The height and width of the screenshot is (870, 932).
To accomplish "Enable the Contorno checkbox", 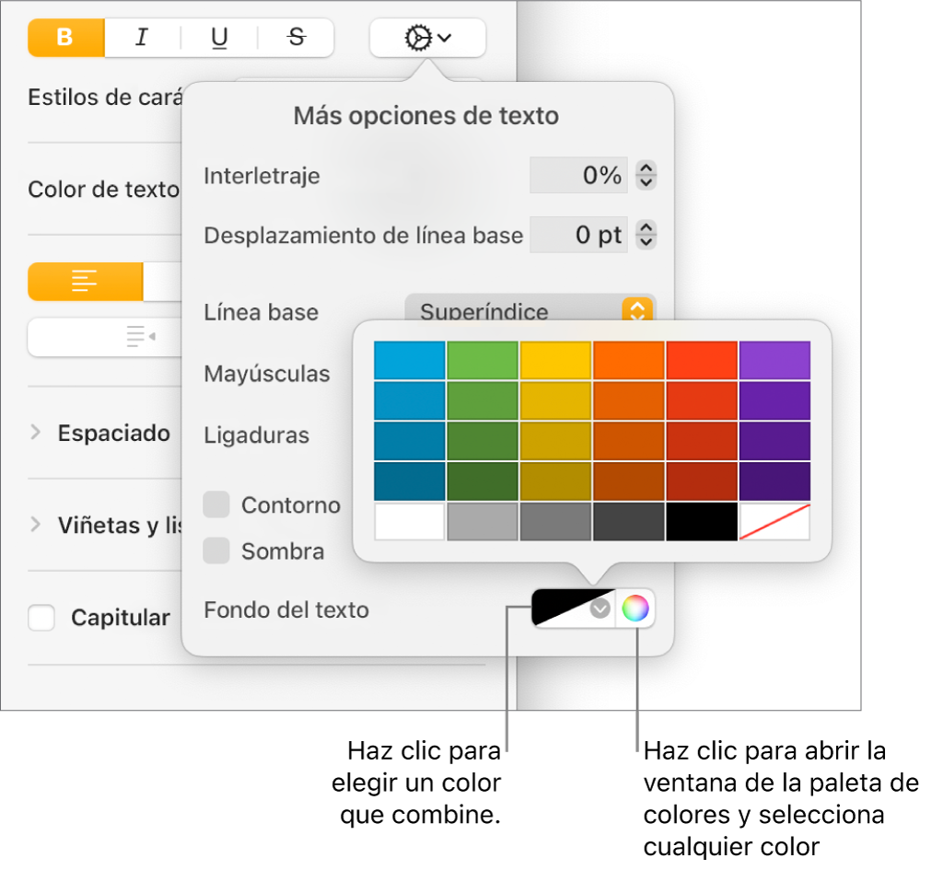I will (x=216, y=505).
